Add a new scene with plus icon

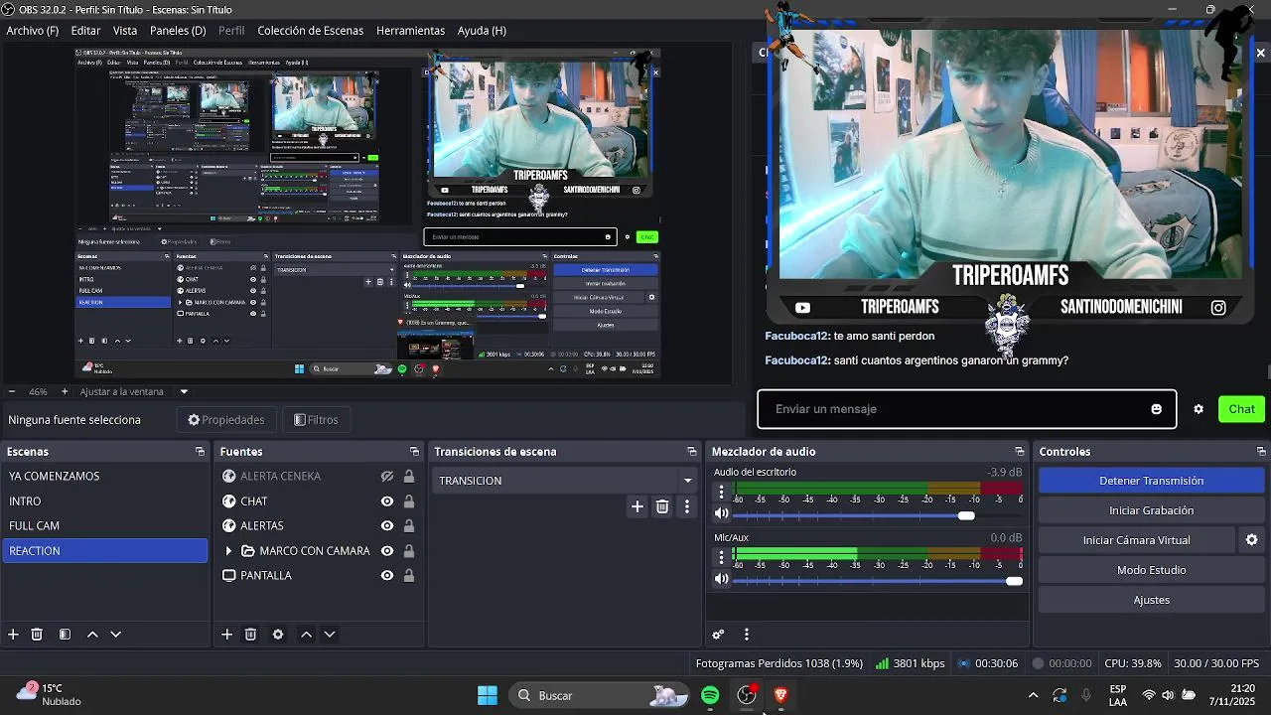[13, 635]
